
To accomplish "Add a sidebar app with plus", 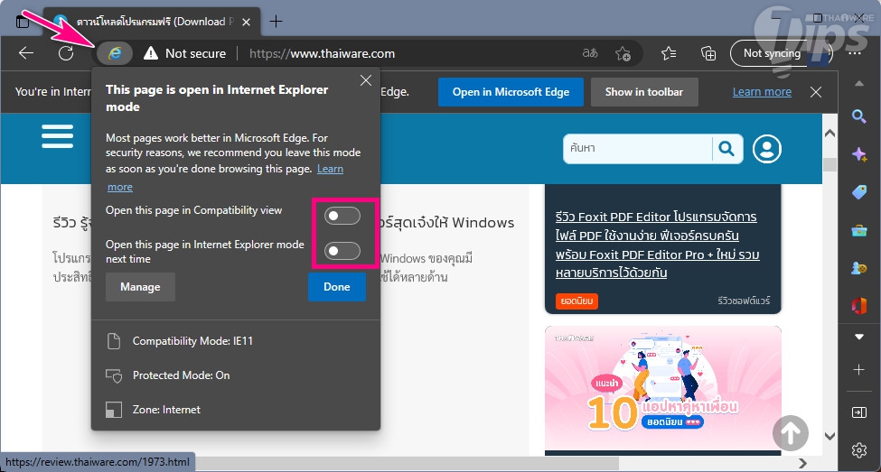I will point(858,369).
